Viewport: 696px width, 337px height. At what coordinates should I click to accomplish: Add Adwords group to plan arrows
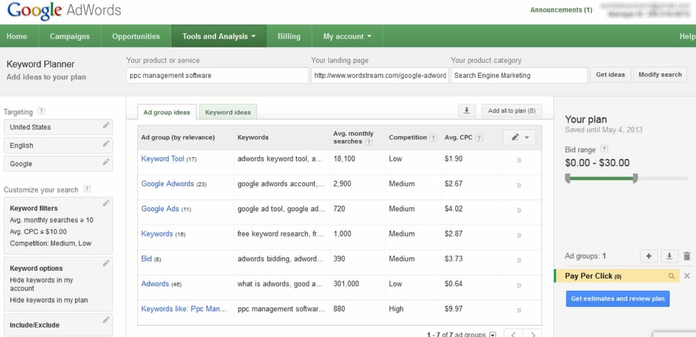pos(519,285)
